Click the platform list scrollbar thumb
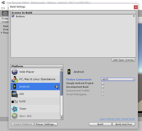This screenshot has height=131, width=142. (x=61, y=83)
